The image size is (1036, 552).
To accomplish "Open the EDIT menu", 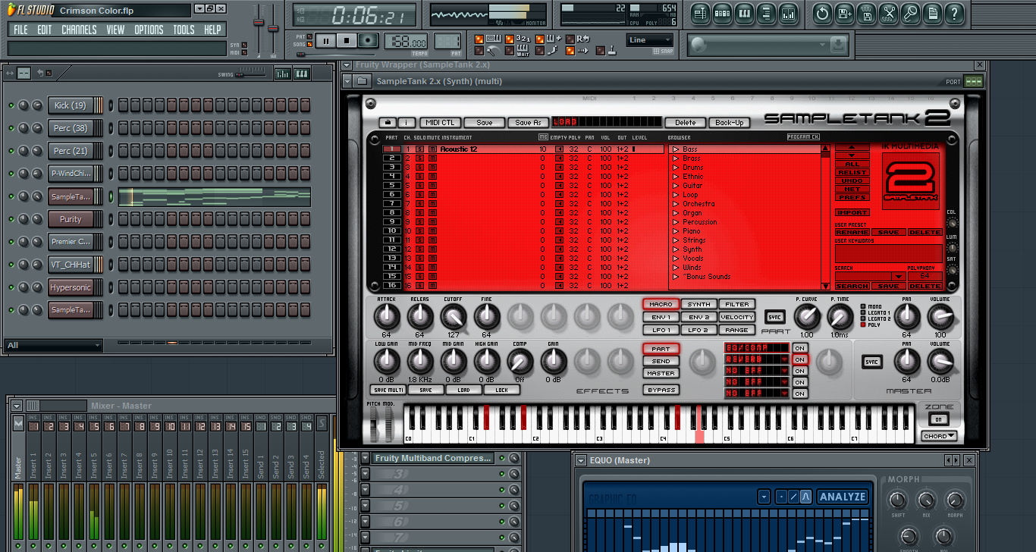I will 45,30.
